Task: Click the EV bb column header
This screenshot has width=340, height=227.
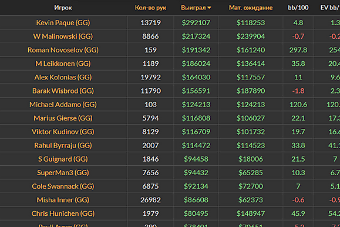Action: pyautogui.click(x=330, y=8)
